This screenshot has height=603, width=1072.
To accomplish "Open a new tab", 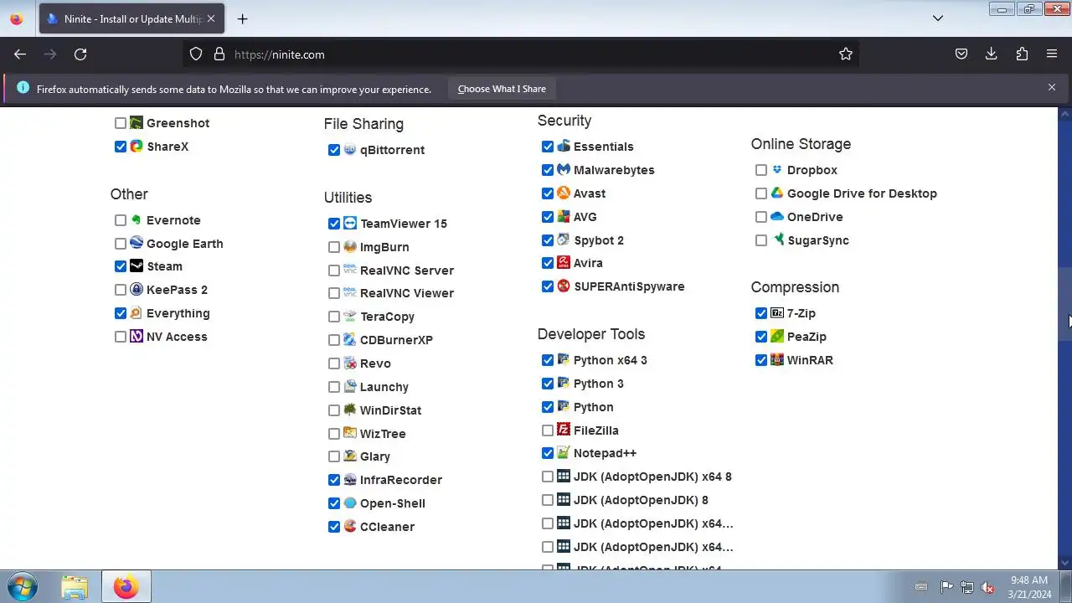I will 242,18.
